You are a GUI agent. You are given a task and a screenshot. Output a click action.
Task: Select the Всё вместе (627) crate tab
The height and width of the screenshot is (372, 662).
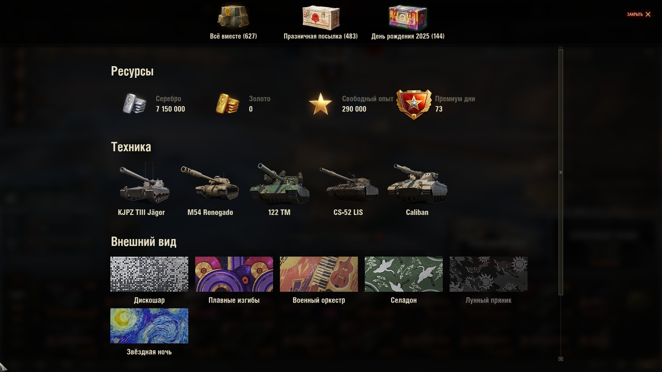coord(233,23)
